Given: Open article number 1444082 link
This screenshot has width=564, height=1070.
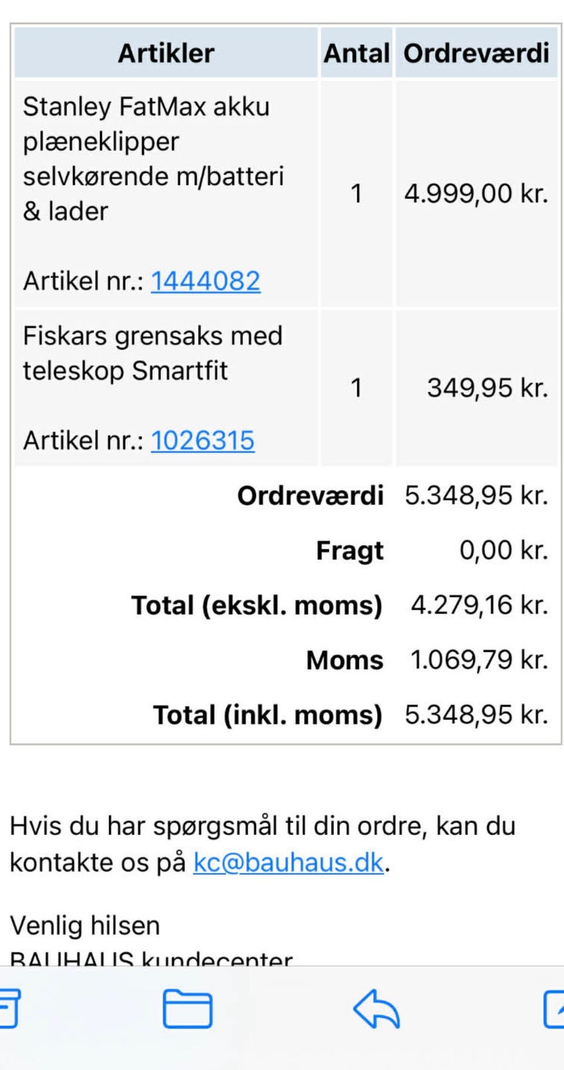Looking at the screenshot, I should click(x=206, y=281).
